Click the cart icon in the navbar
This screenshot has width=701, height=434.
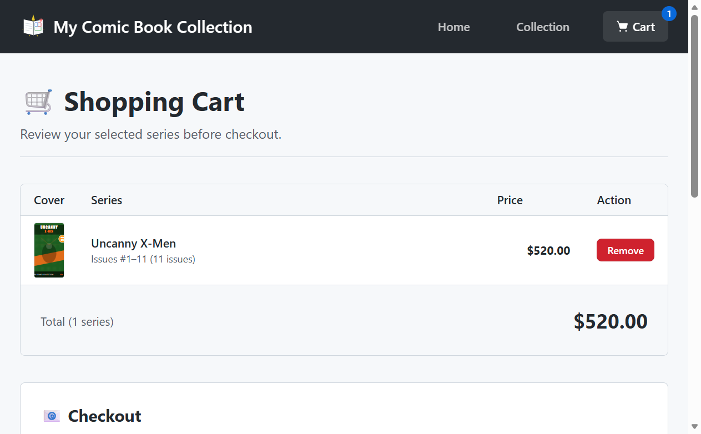coord(622,27)
